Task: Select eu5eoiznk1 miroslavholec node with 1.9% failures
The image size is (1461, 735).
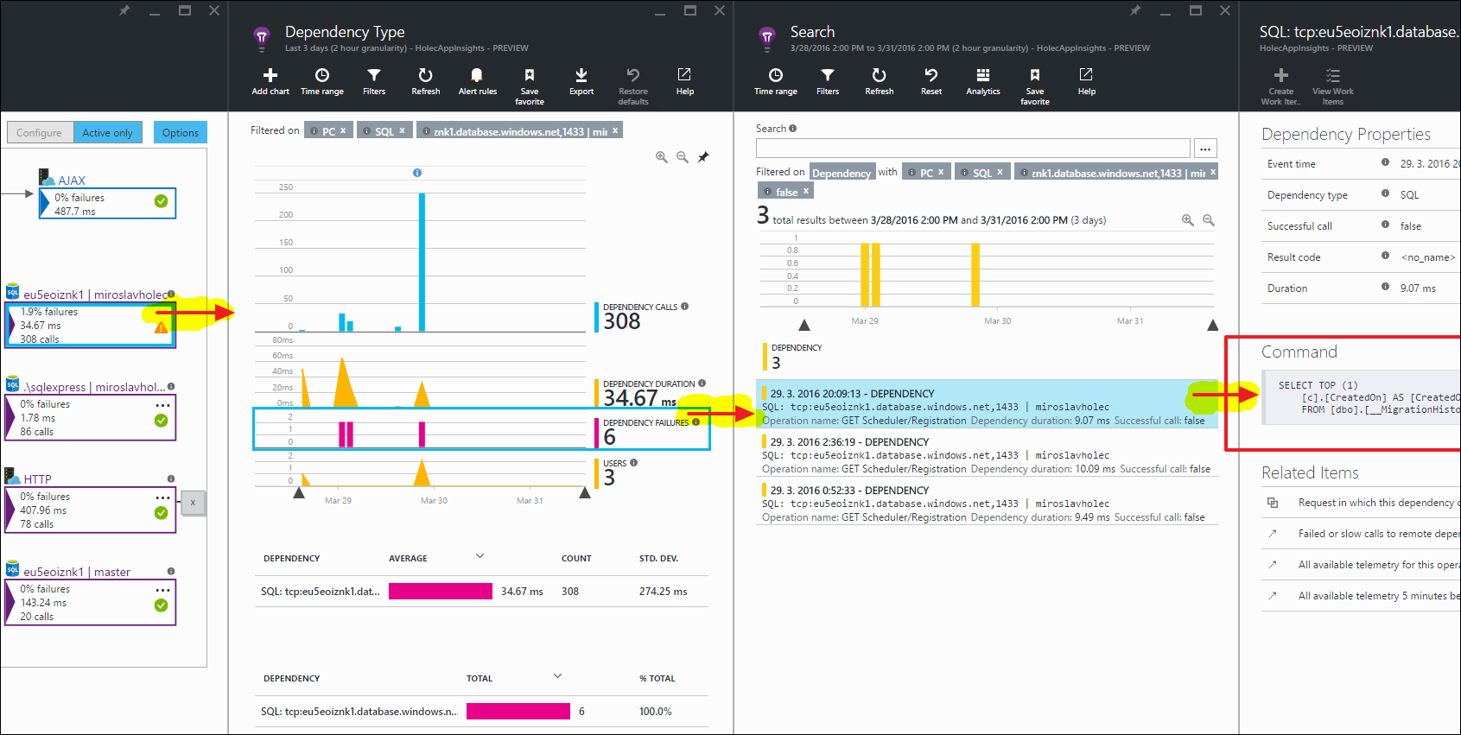Action: (90, 325)
